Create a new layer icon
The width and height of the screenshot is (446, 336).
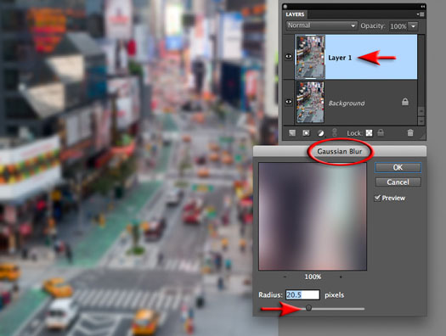292,133
